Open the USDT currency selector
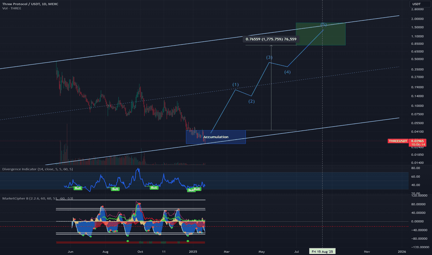Screen dimensions: 432x255 pos(419,4)
